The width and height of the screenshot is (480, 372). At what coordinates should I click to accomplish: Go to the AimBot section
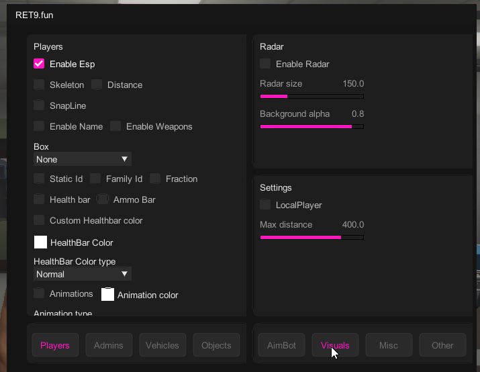281,345
